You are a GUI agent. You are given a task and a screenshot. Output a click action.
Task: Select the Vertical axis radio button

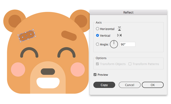click(97, 35)
